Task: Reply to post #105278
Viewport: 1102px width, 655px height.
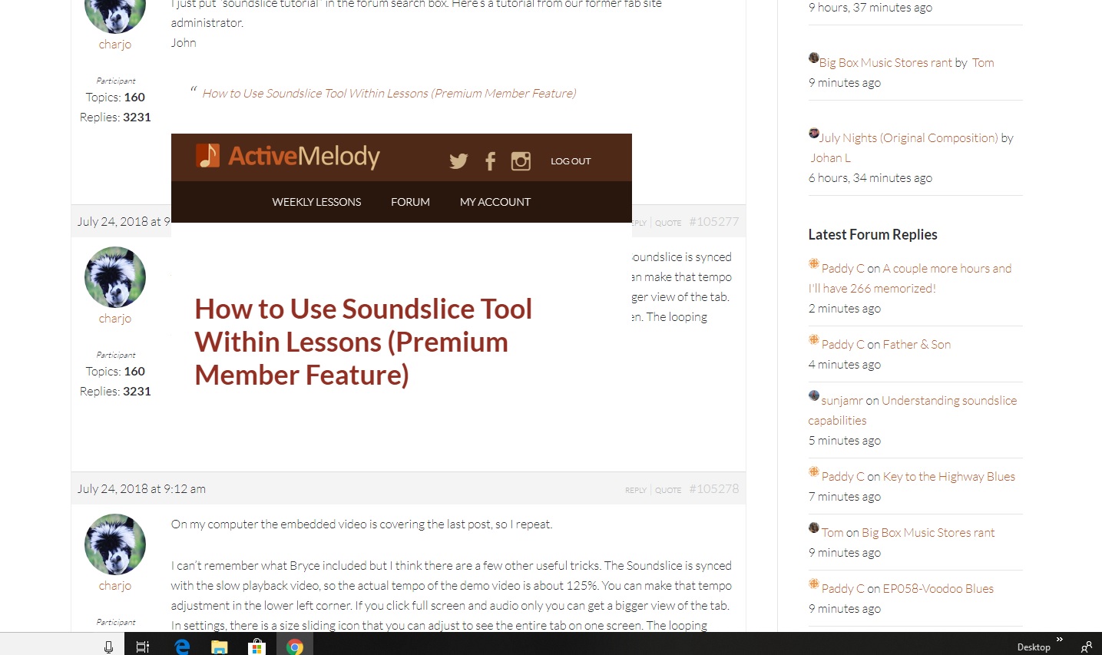Action: [x=635, y=490]
